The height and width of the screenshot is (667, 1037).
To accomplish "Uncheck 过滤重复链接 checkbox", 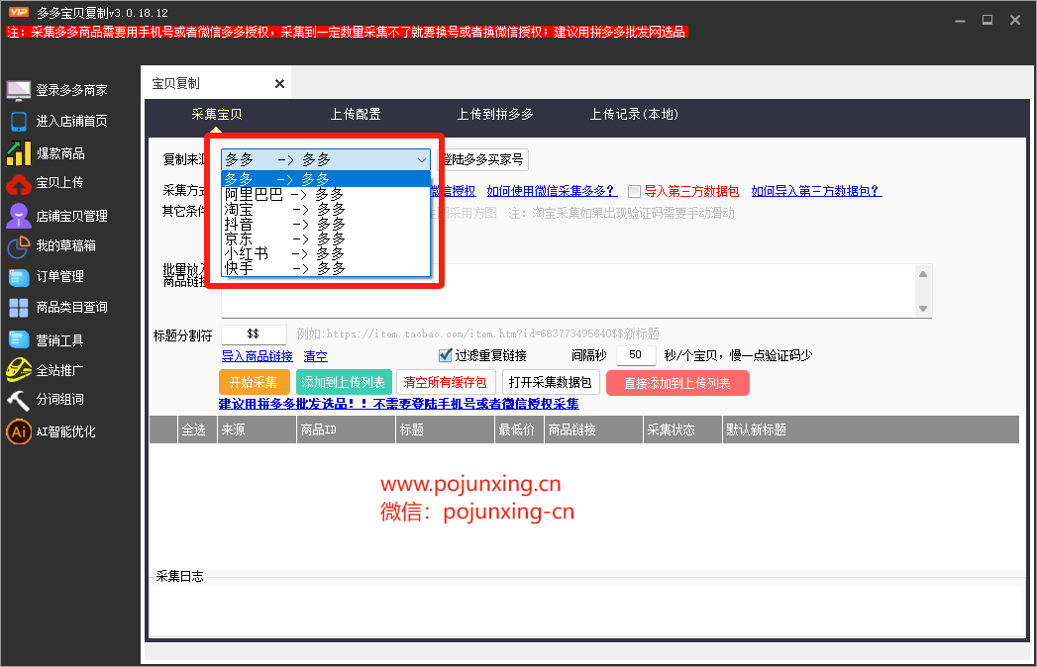I will click(445, 355).
